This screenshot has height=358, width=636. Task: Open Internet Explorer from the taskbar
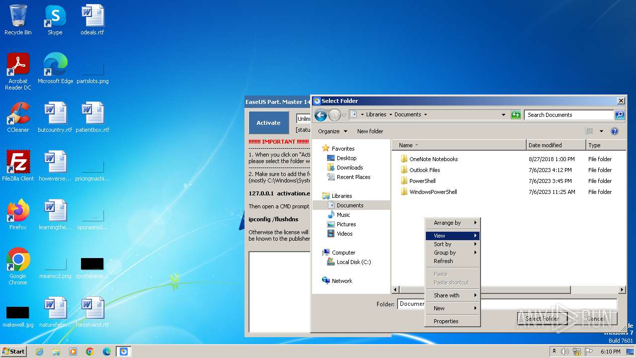point(39,352)
